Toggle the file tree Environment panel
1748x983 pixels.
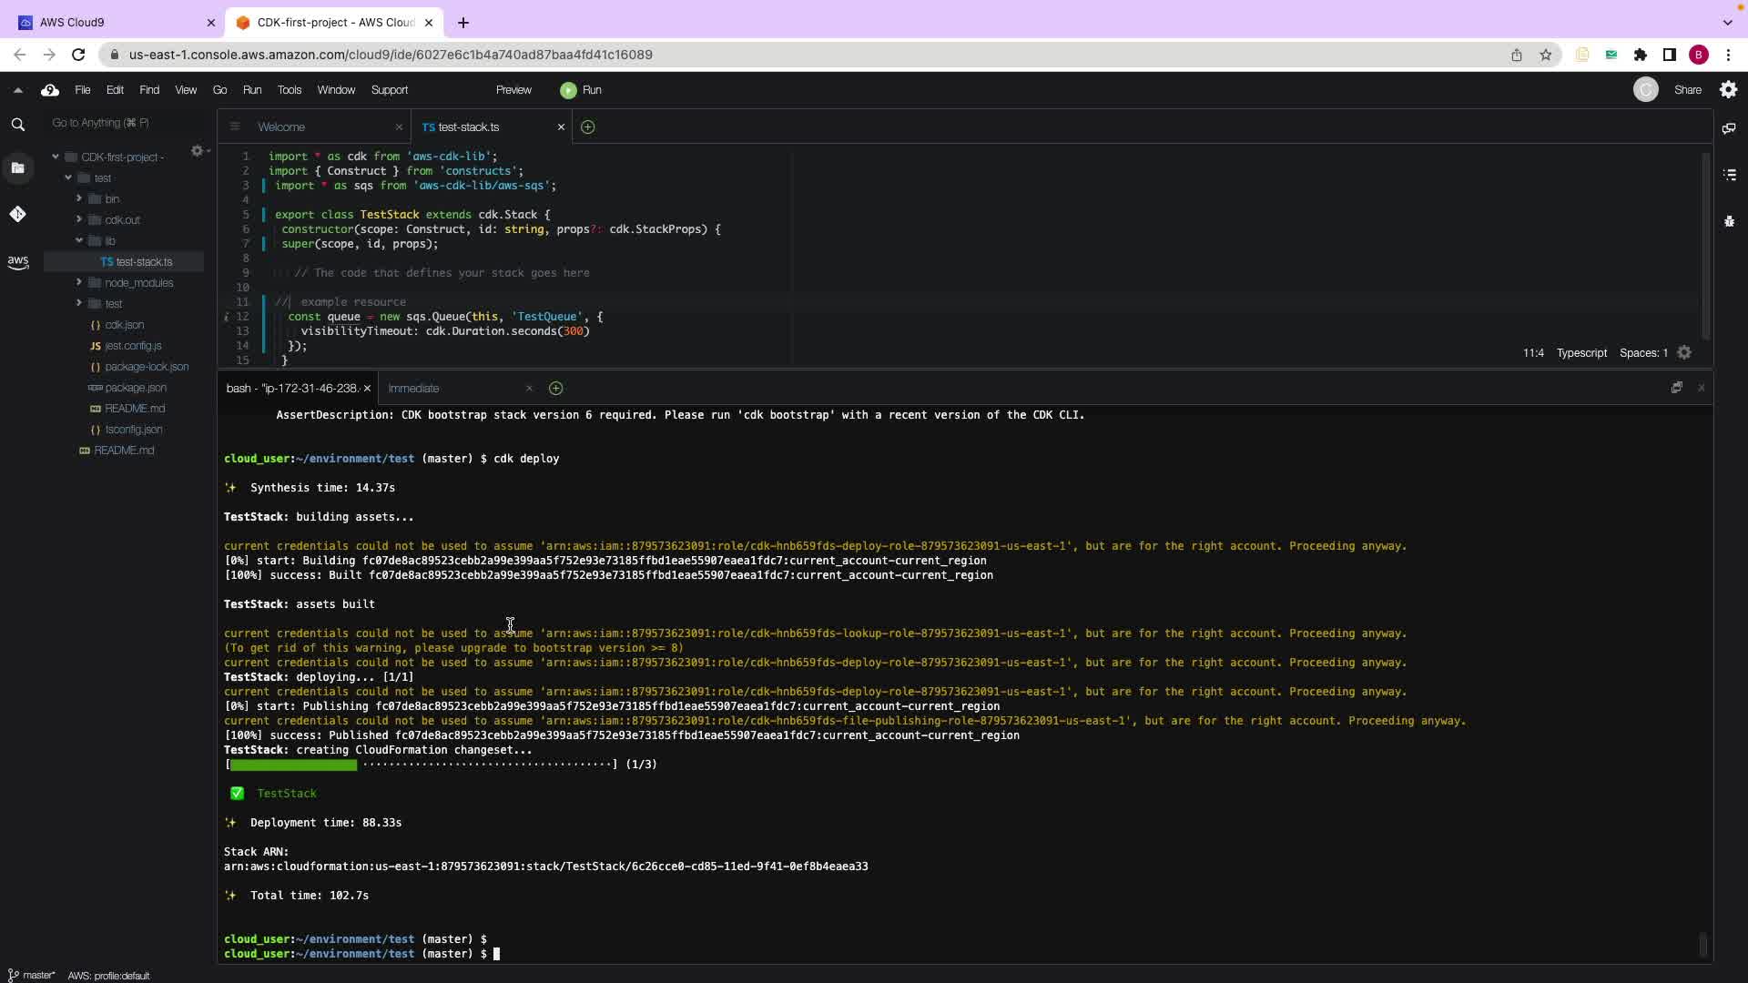[x=17, y=167]
